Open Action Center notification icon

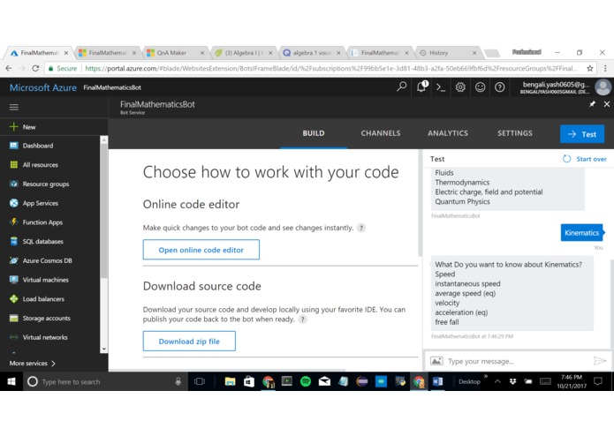(598, 381)
